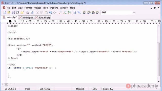Print the document with printer icon
Image resolution: width=162 pixels, height=91 pixels.
[28, 13]
